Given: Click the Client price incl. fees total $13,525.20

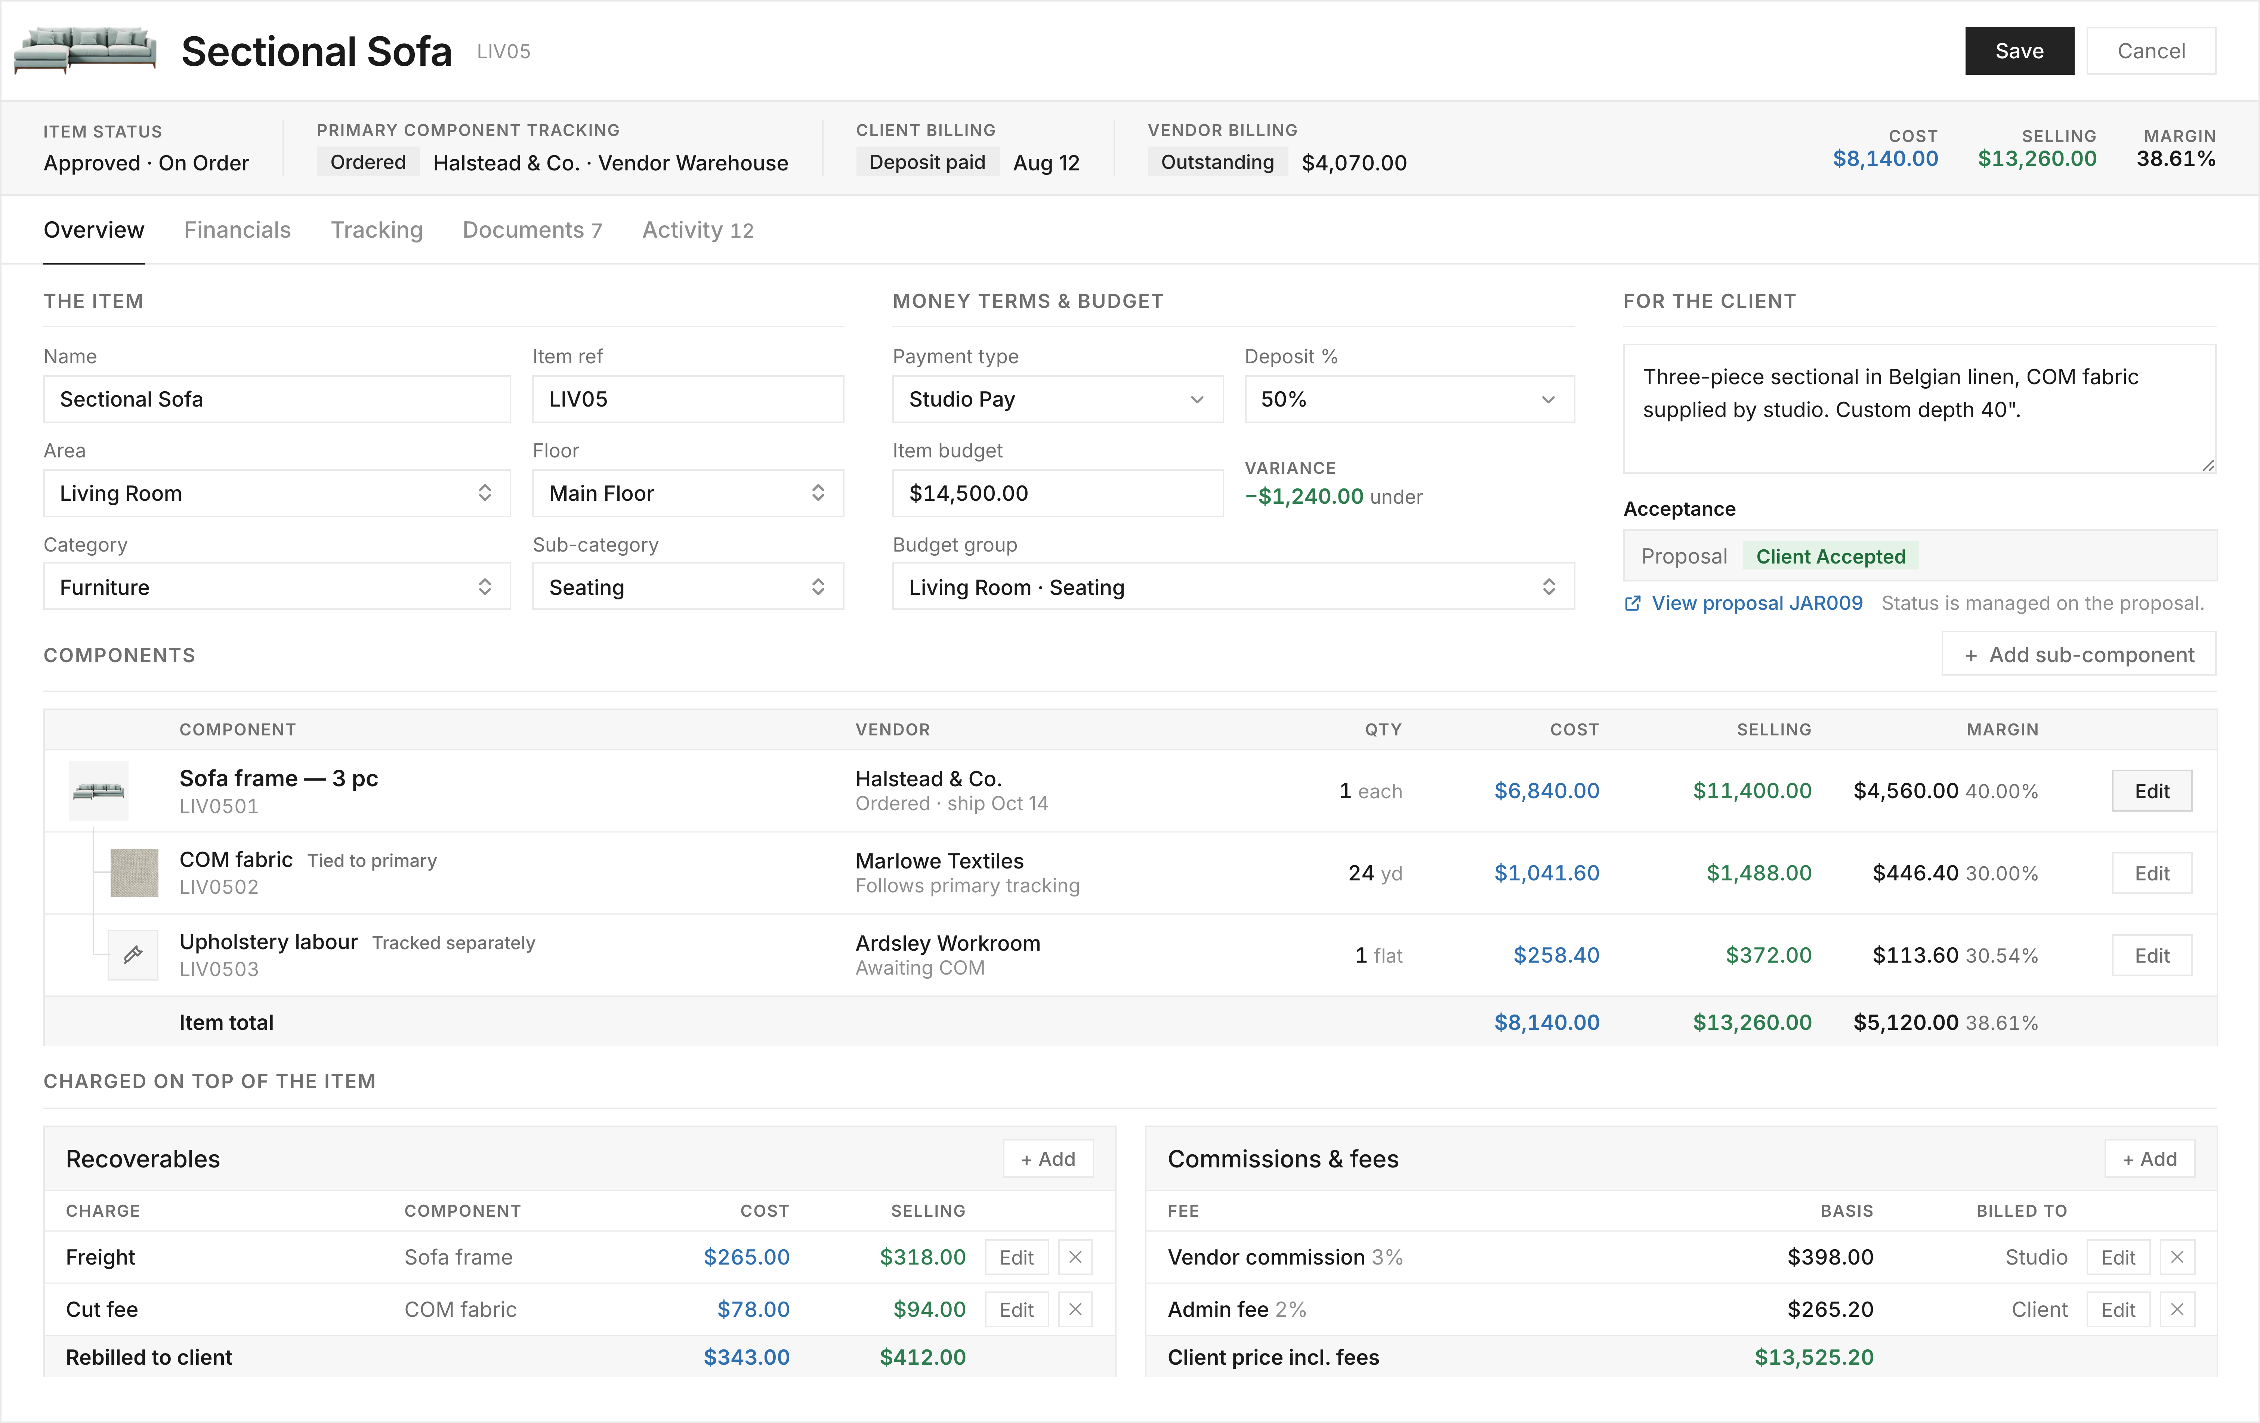Looking at the screenshot, I should click(x=1814, y=1357).
